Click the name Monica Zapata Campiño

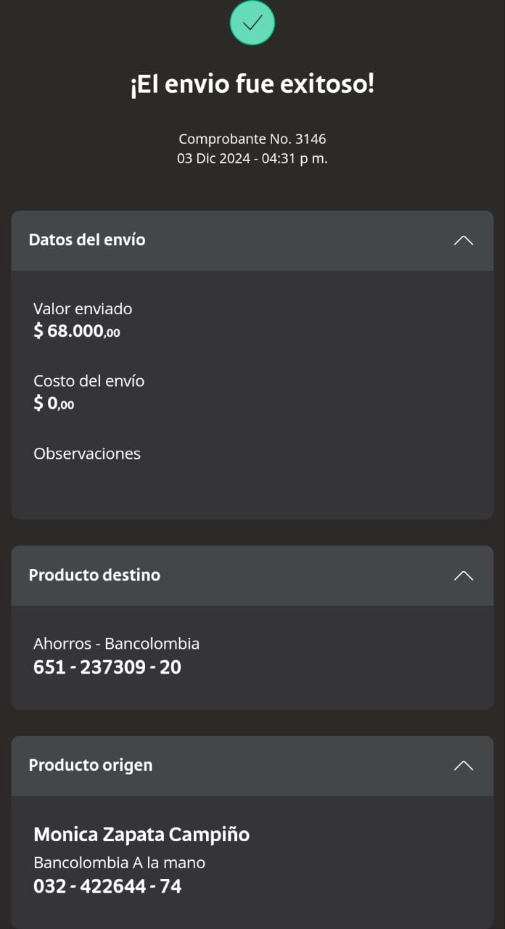[141, 835]
